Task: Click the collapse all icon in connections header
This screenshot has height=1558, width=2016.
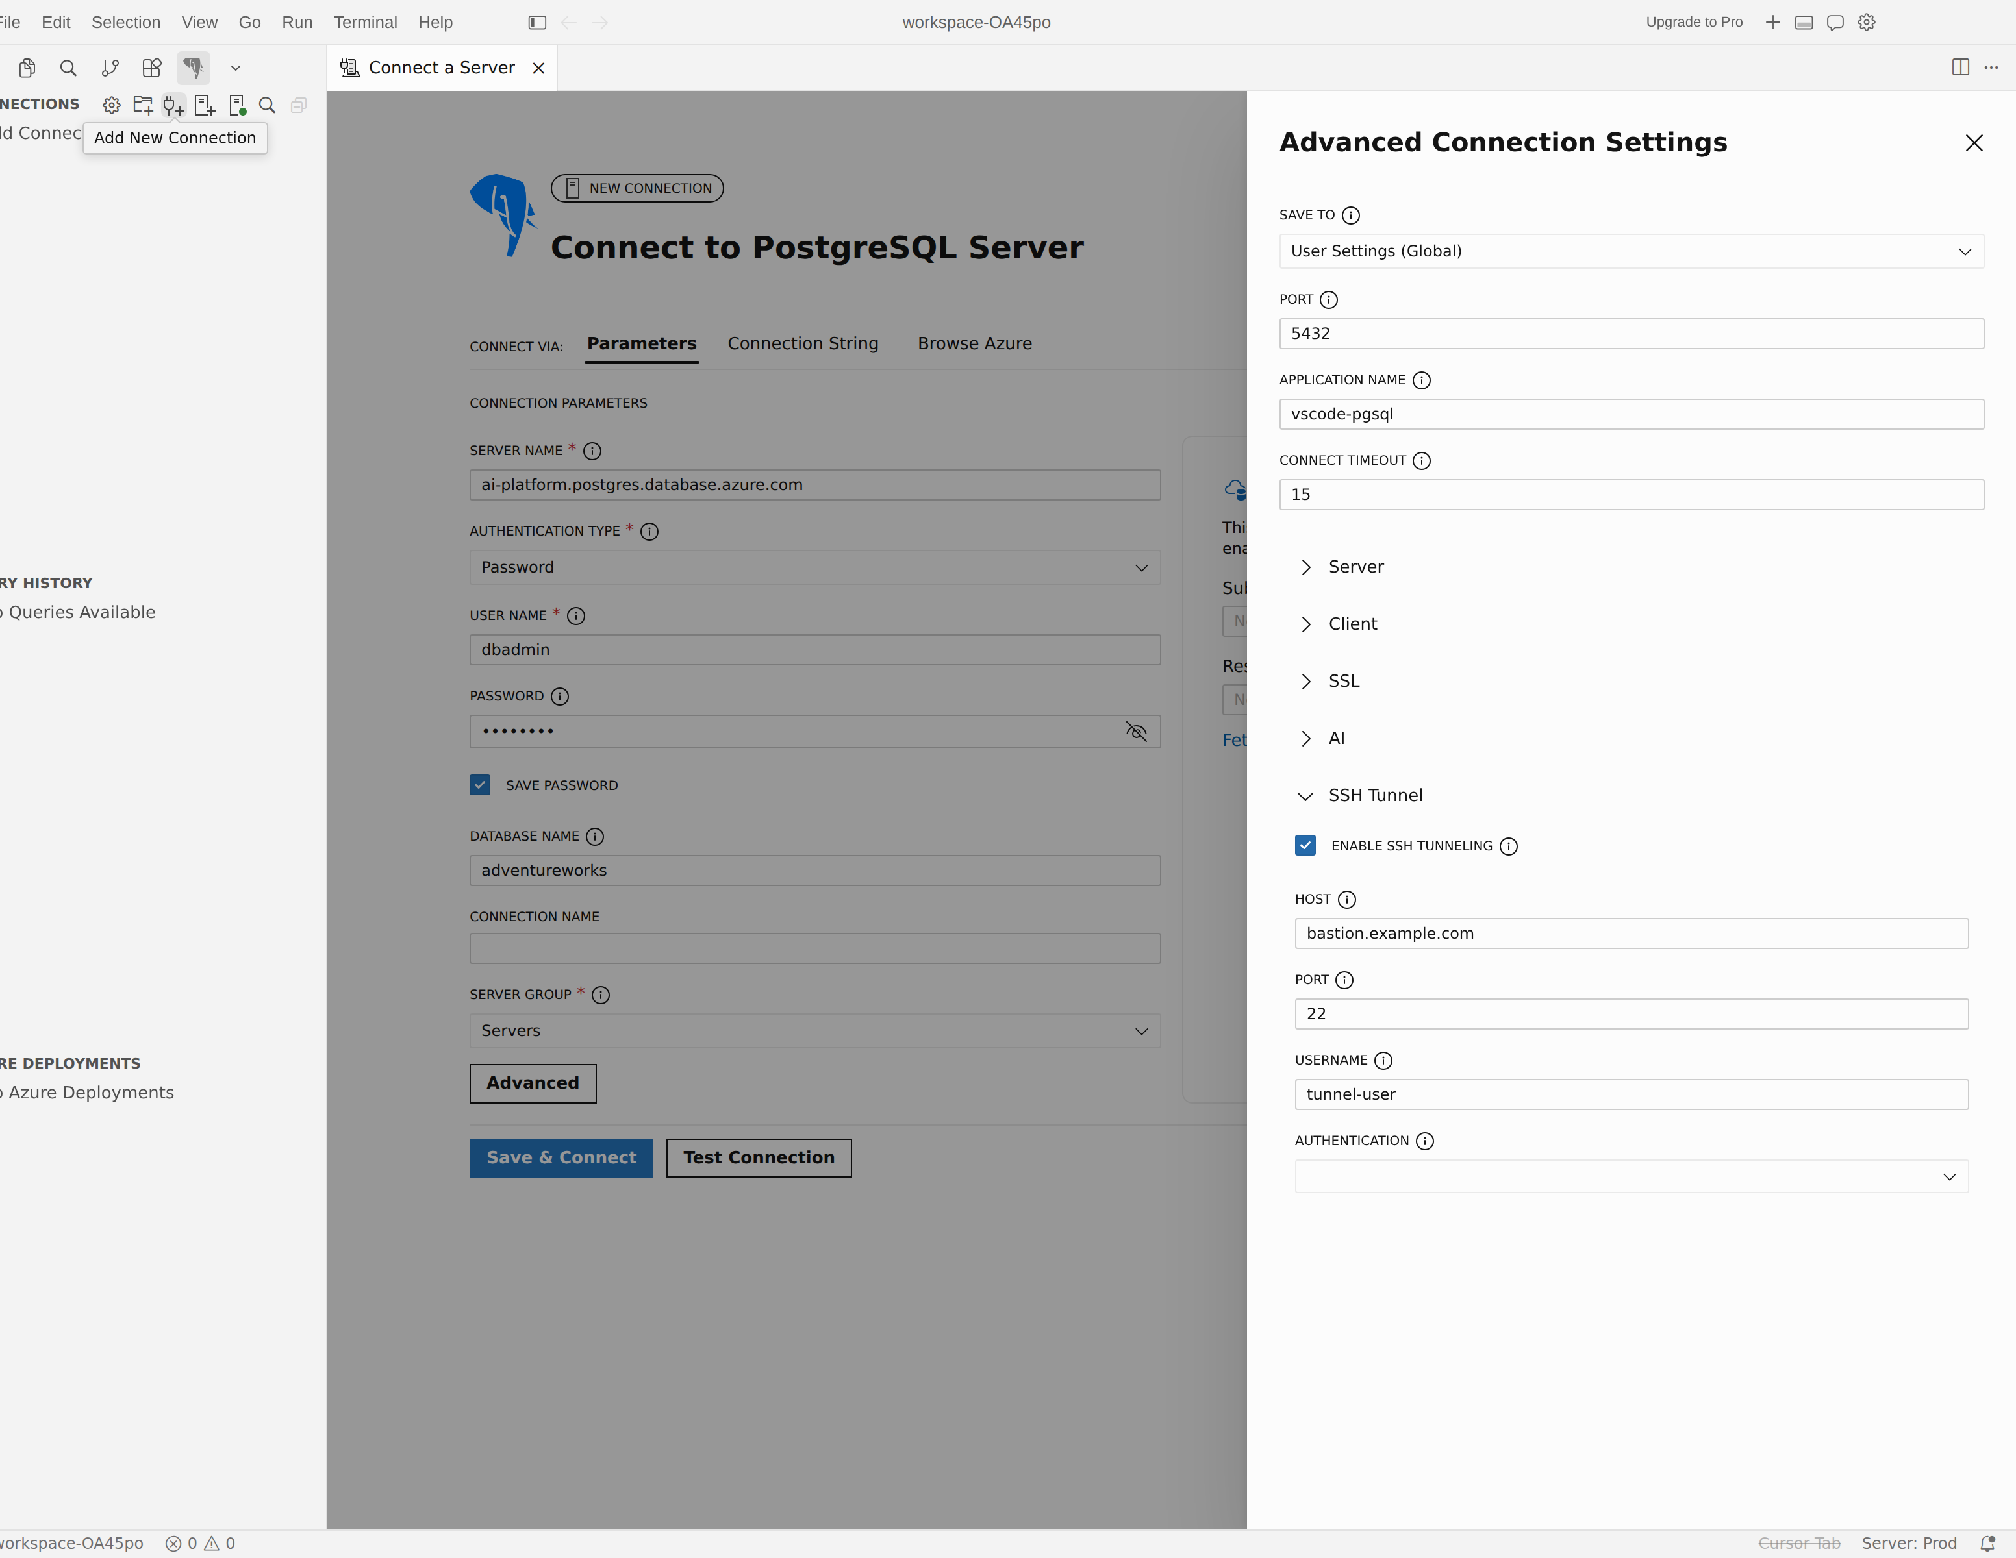Action: pyautogui.click(x=298, y=105)
